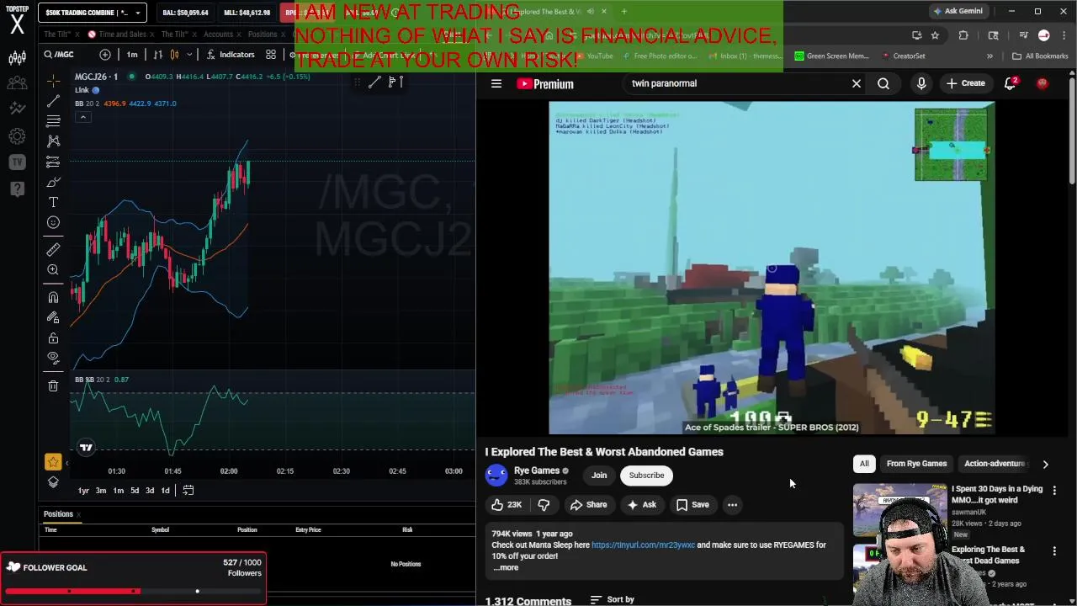Toggle lock all drawings padlock
This screenshot has width=1077, height=606.
pyautogui.click(x=53, y=338)
